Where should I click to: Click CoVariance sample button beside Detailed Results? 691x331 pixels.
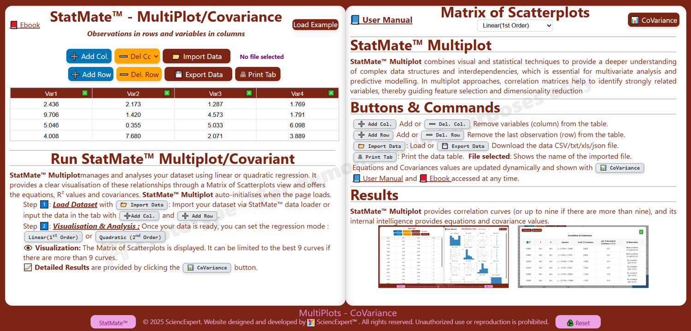click(207, 267)
